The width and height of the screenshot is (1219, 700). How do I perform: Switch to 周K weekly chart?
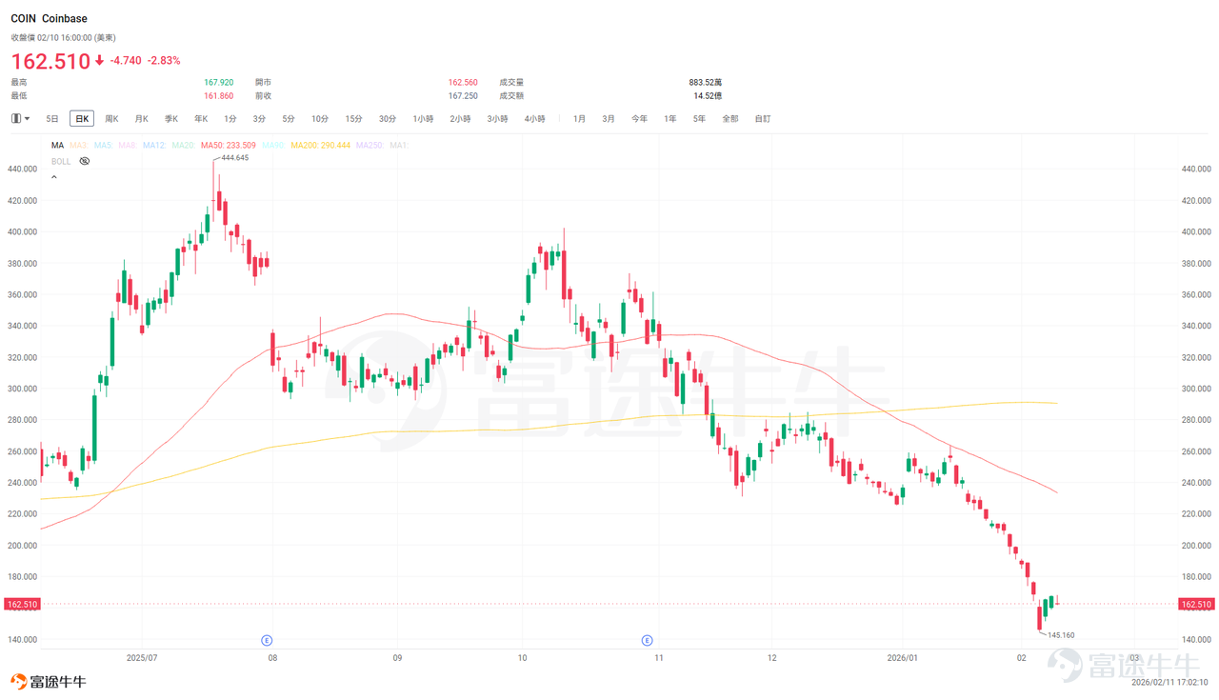point(111,119)
